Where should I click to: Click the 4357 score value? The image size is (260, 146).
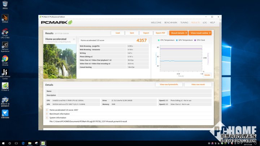click(142, 40)
